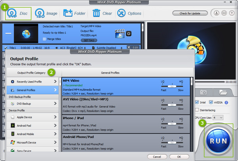The width and height of the screenshot is (238, 161).
Task: Open output profile clapperboard icon
Action: tap(120, 34)
